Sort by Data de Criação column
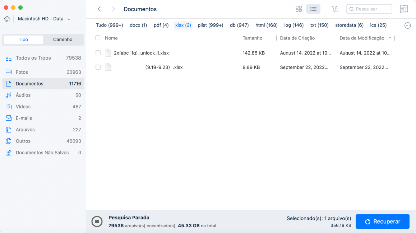The image size is (416, 233). click(297, 38)
